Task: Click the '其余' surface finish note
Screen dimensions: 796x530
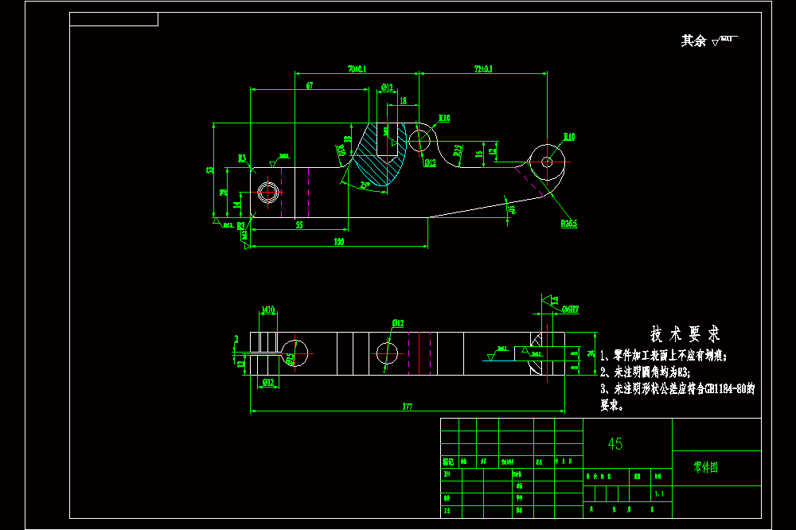Action: tap(708, 41)
